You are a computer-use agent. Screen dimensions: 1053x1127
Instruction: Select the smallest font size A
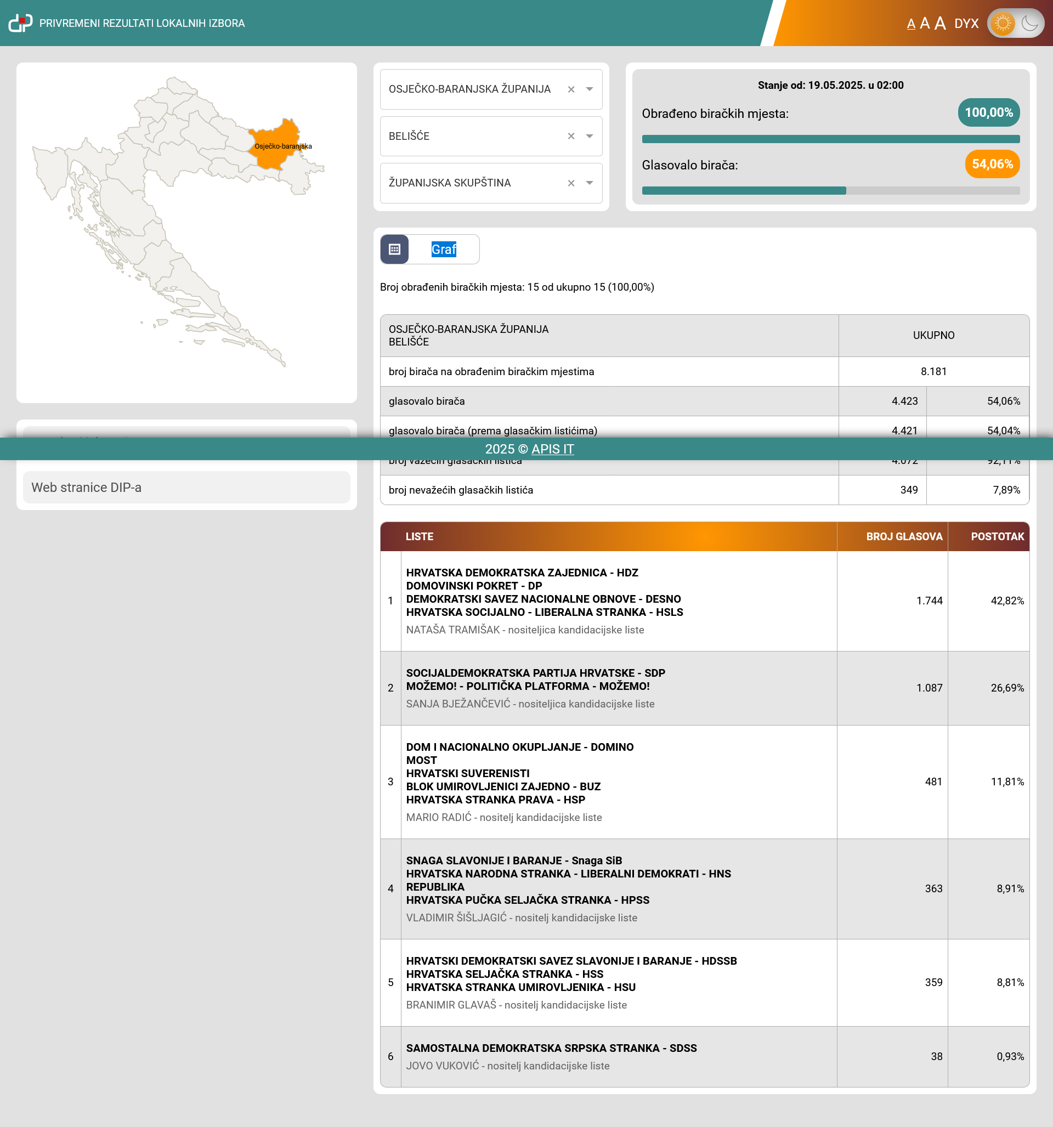[910, 24]
